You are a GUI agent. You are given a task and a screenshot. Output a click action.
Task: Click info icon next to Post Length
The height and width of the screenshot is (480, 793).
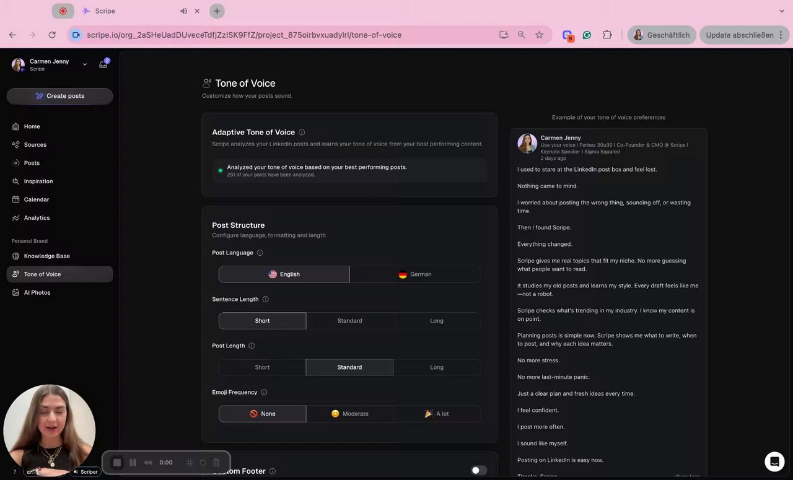coord(252,346)
